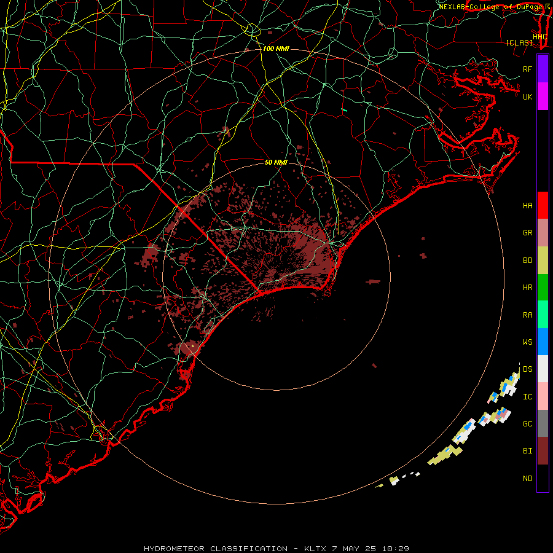Screen dimensions: 553x553
Task: Click the BI brown legend swatch
Action: tap(543, 451)
